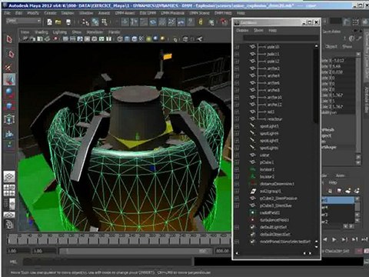Click the wireframe cube icon in viewport toolbar
The height and width of the screenshot is (277, 369).
(x=120, y=39)
